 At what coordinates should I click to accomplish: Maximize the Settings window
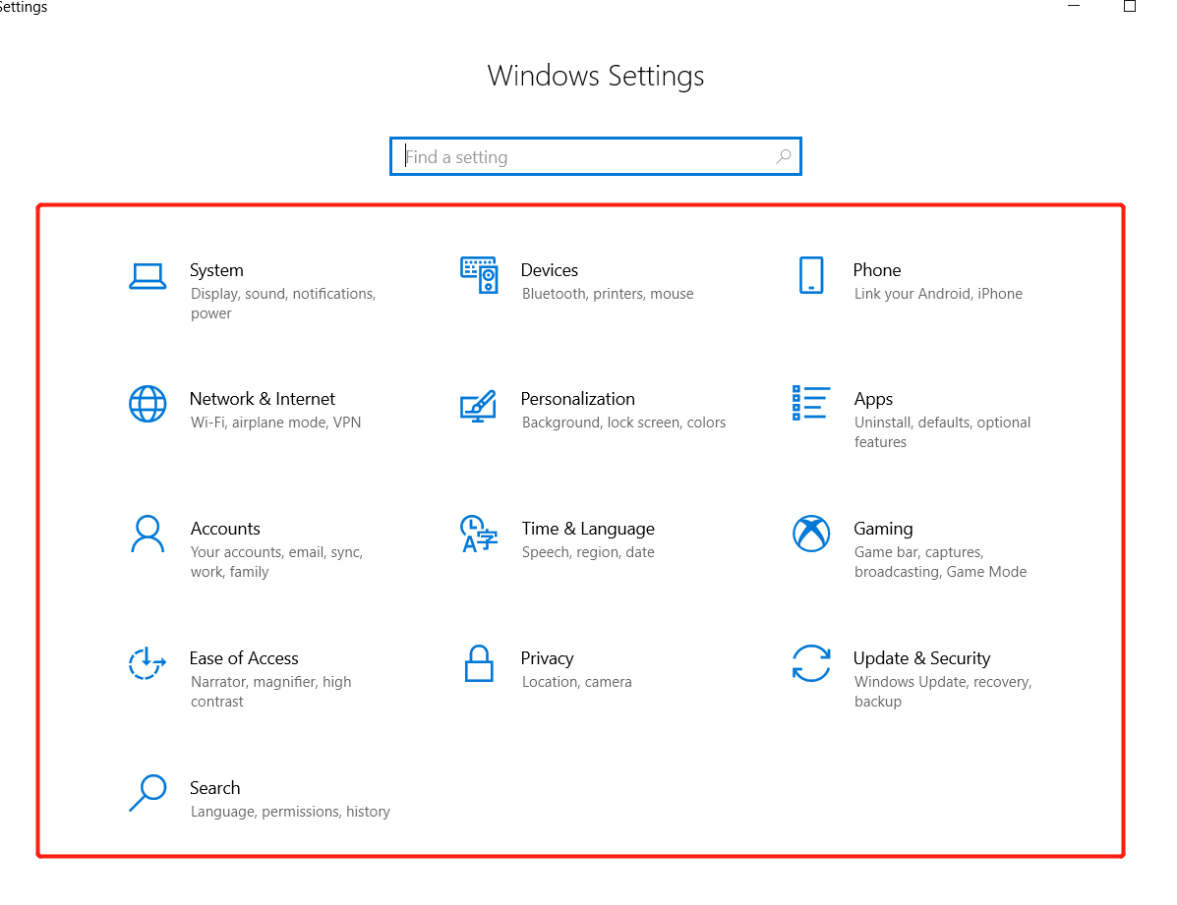[x=1129, y=6]
